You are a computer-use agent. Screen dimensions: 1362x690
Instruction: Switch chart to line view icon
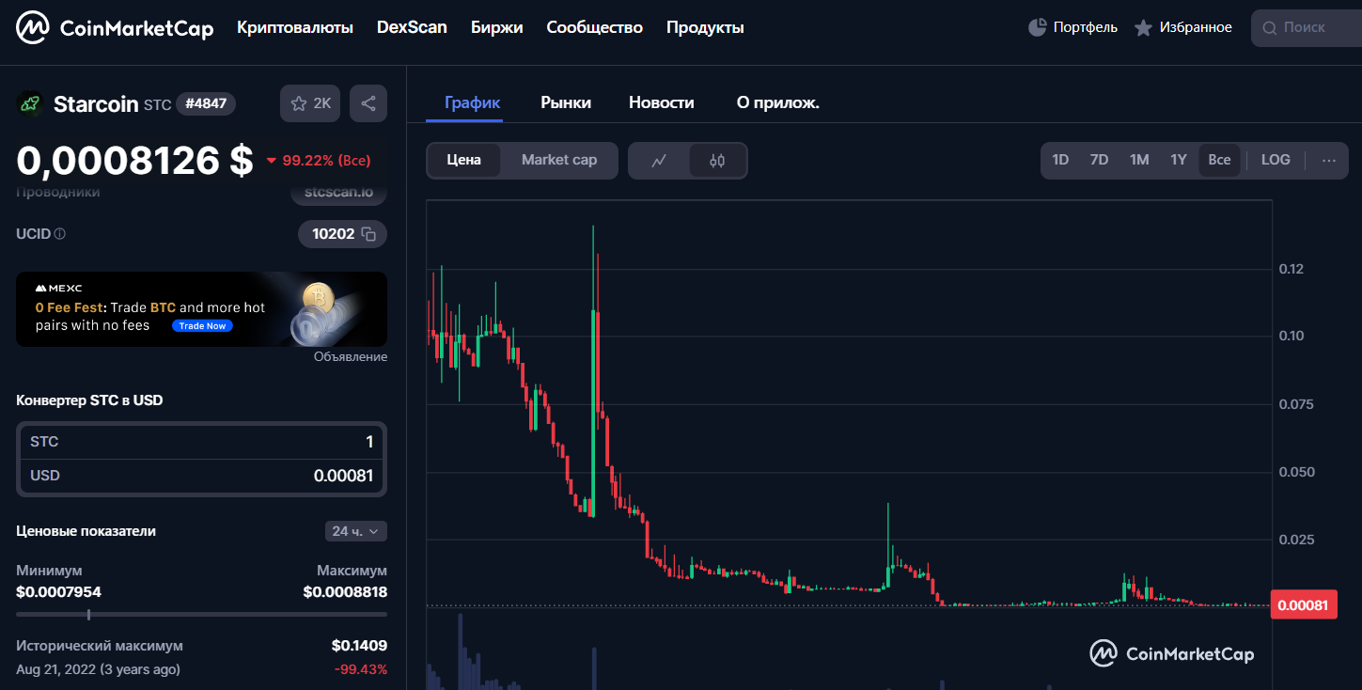[659, 161]
